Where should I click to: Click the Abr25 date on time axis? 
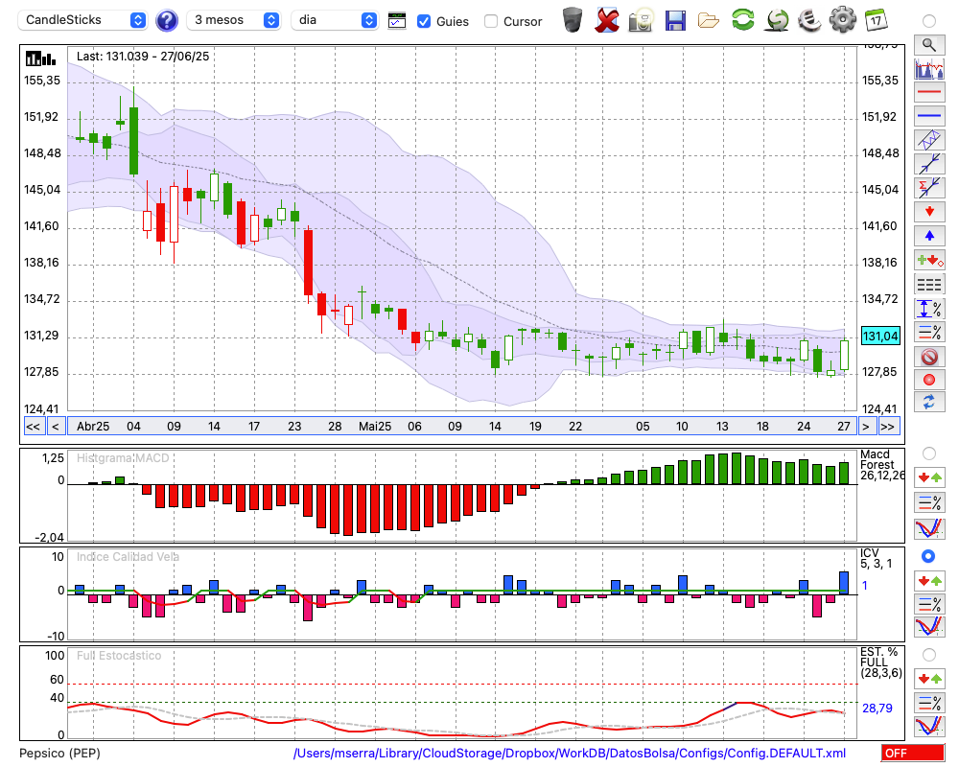click(x=93, y=427)
